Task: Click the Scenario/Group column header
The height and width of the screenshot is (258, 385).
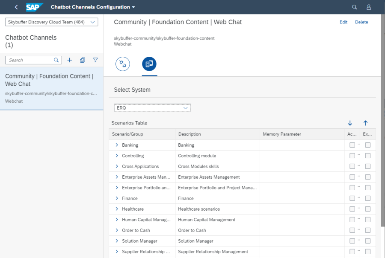Action: pyautogui.click(x=142, y=134)
